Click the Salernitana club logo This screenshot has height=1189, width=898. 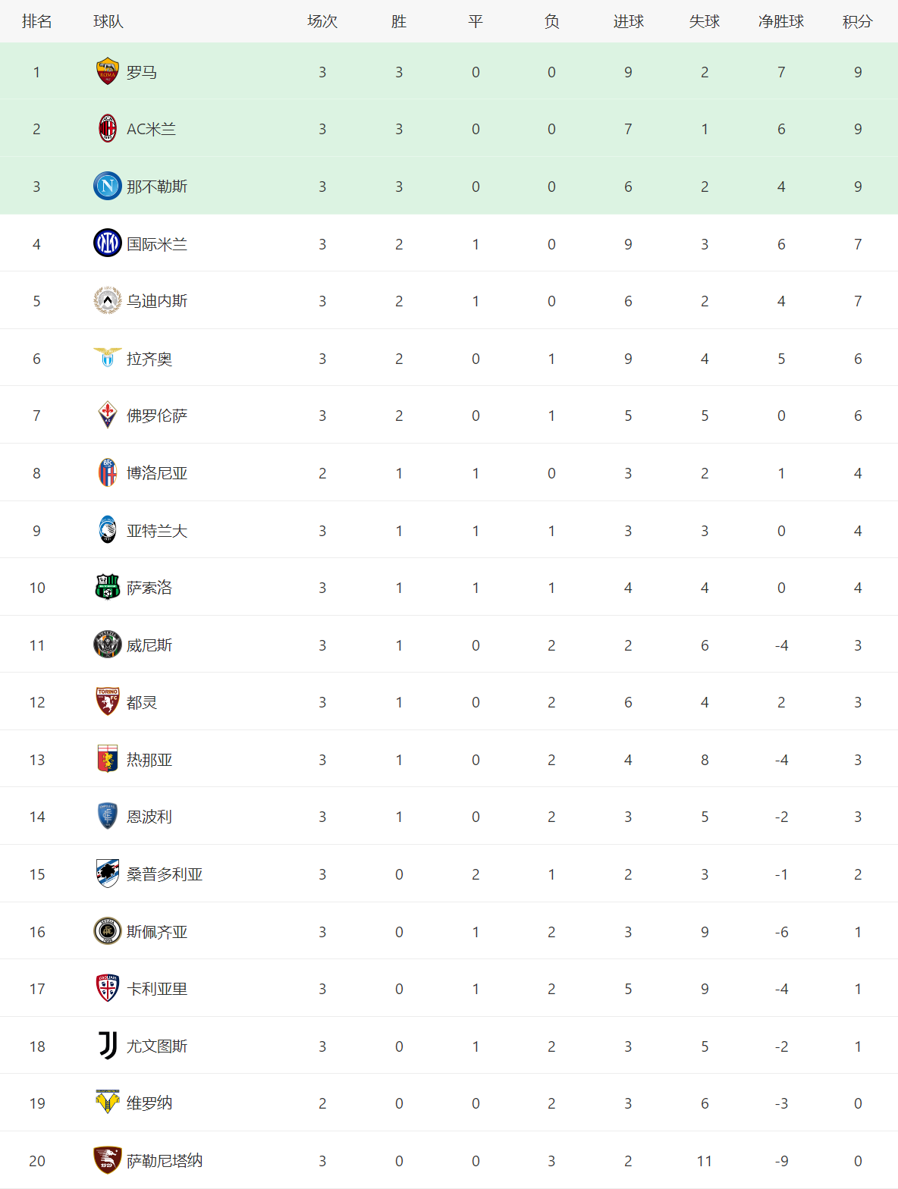point(108,1160)
